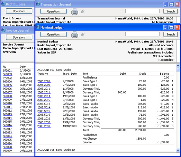Open invoice 960013 in Invoice Journal
Viewport: 181px width, 157px height.
8,114
